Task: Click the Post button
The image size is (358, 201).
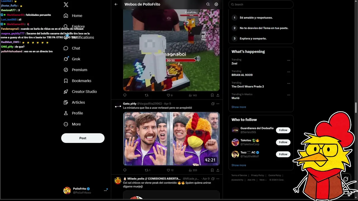Action: tap(83, 138)
